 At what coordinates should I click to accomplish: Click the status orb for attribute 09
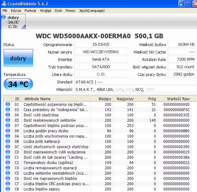click(x=8, y=131)
